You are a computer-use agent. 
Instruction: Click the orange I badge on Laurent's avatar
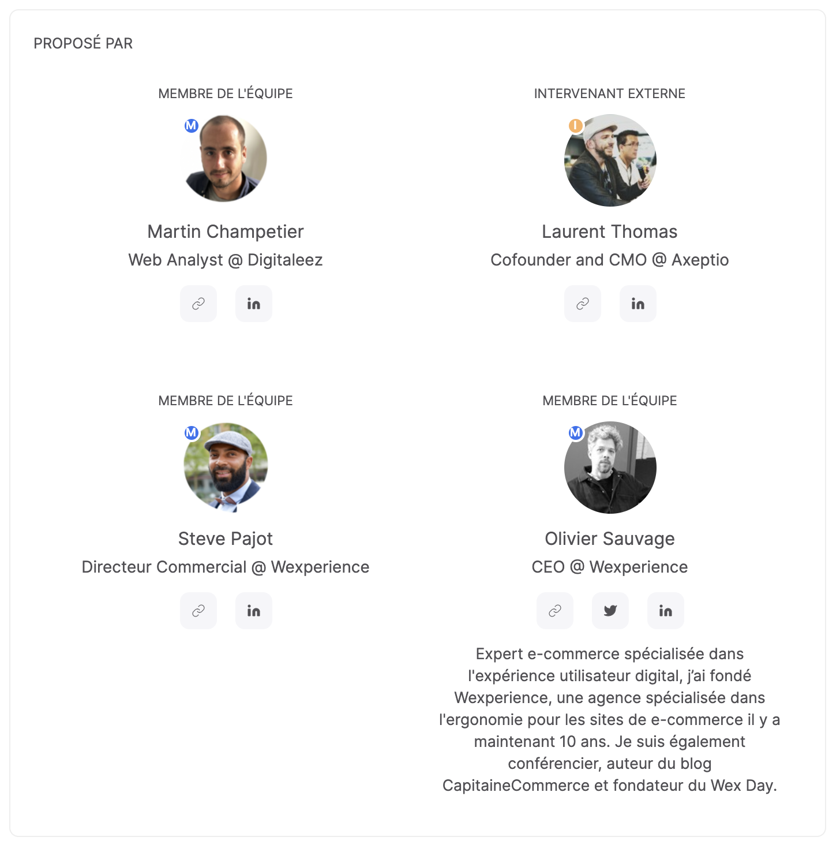click(575, 125)
